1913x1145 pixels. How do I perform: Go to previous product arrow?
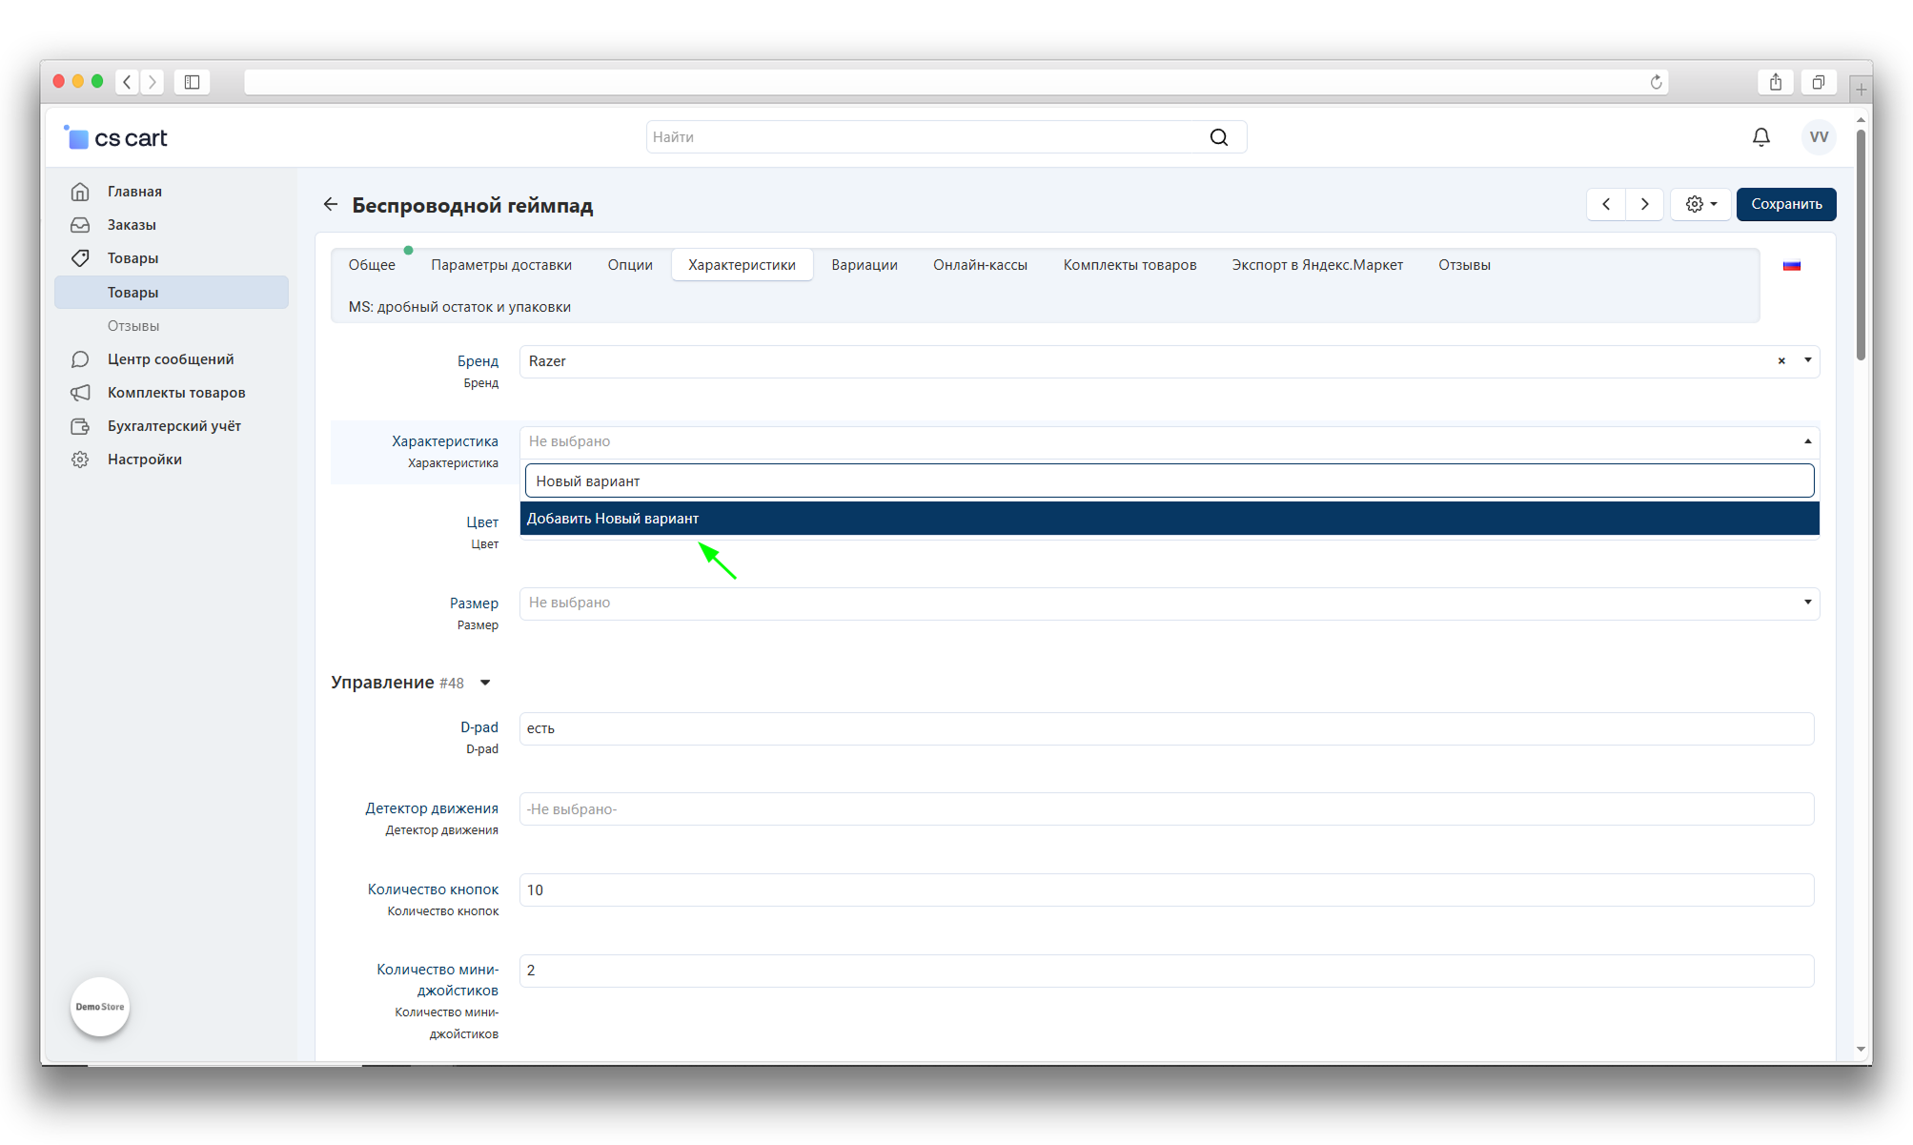1606,204
